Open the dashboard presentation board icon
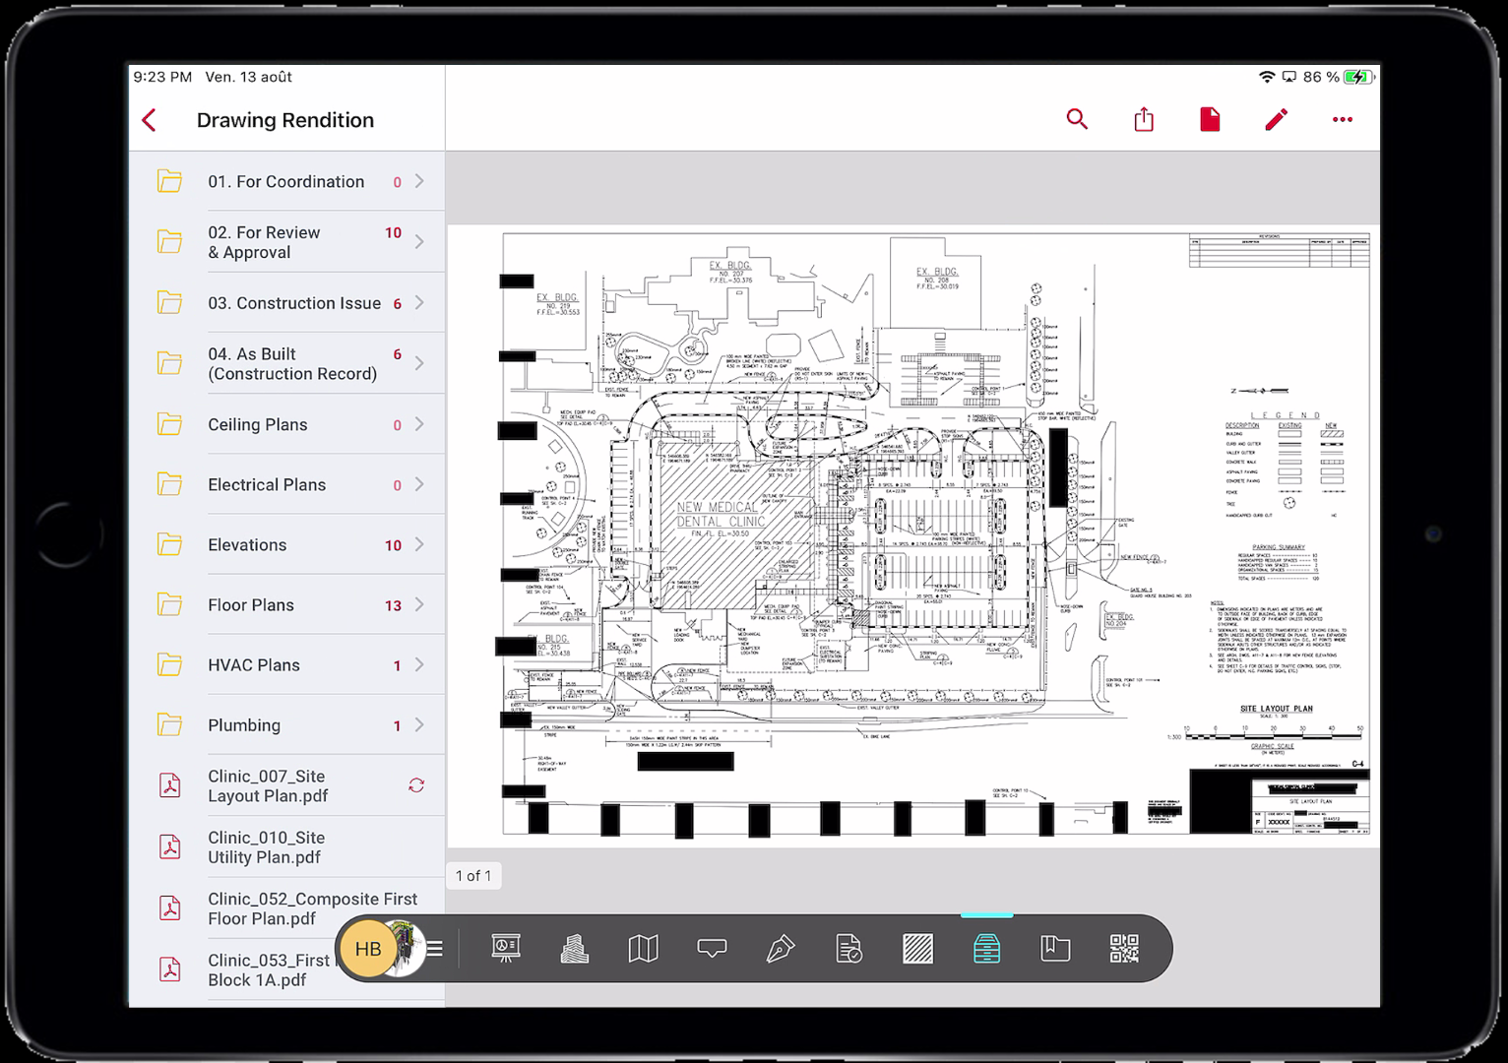Viewport: 1508px width, 1063px height. pyautogui.click(x=505, y=949)
